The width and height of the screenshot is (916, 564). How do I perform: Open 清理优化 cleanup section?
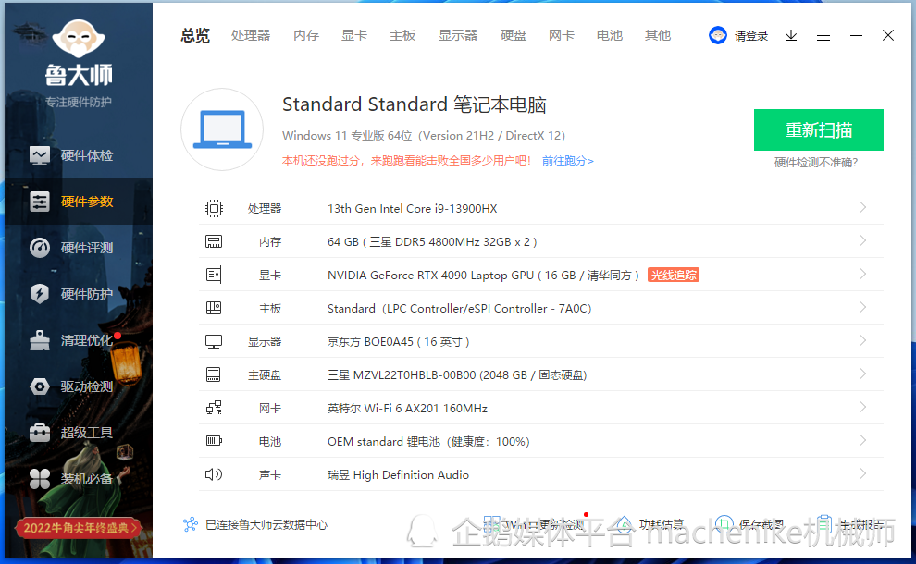click(71, 340)
